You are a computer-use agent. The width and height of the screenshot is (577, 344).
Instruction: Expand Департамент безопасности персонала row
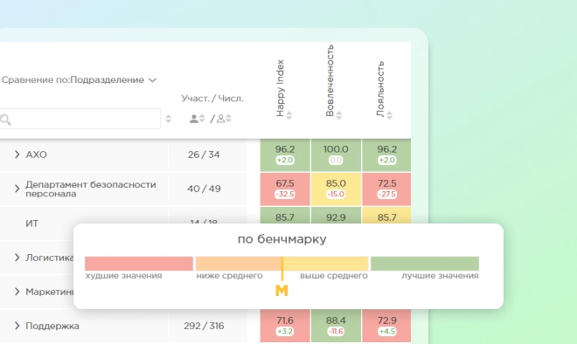click(x=17, y=189)
